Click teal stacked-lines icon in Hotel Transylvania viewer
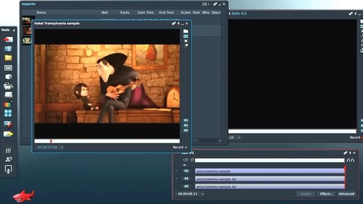This screenshot has width=363, height=204. tap(185, 36)
